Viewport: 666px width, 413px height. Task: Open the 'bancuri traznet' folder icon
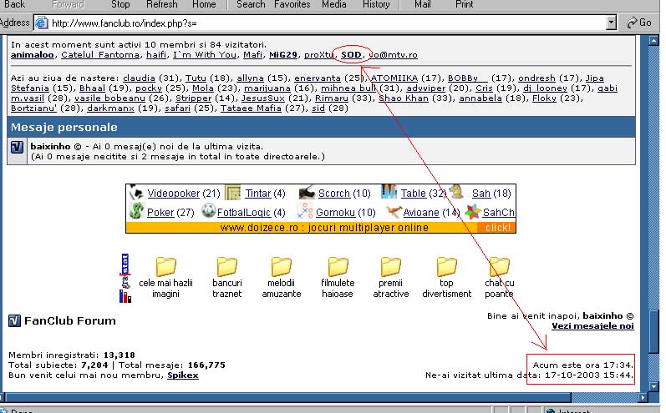pos(226,267)
